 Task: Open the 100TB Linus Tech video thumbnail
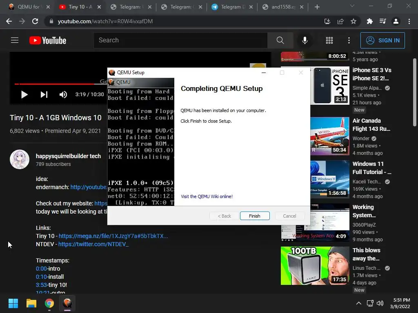pos(315,266)
